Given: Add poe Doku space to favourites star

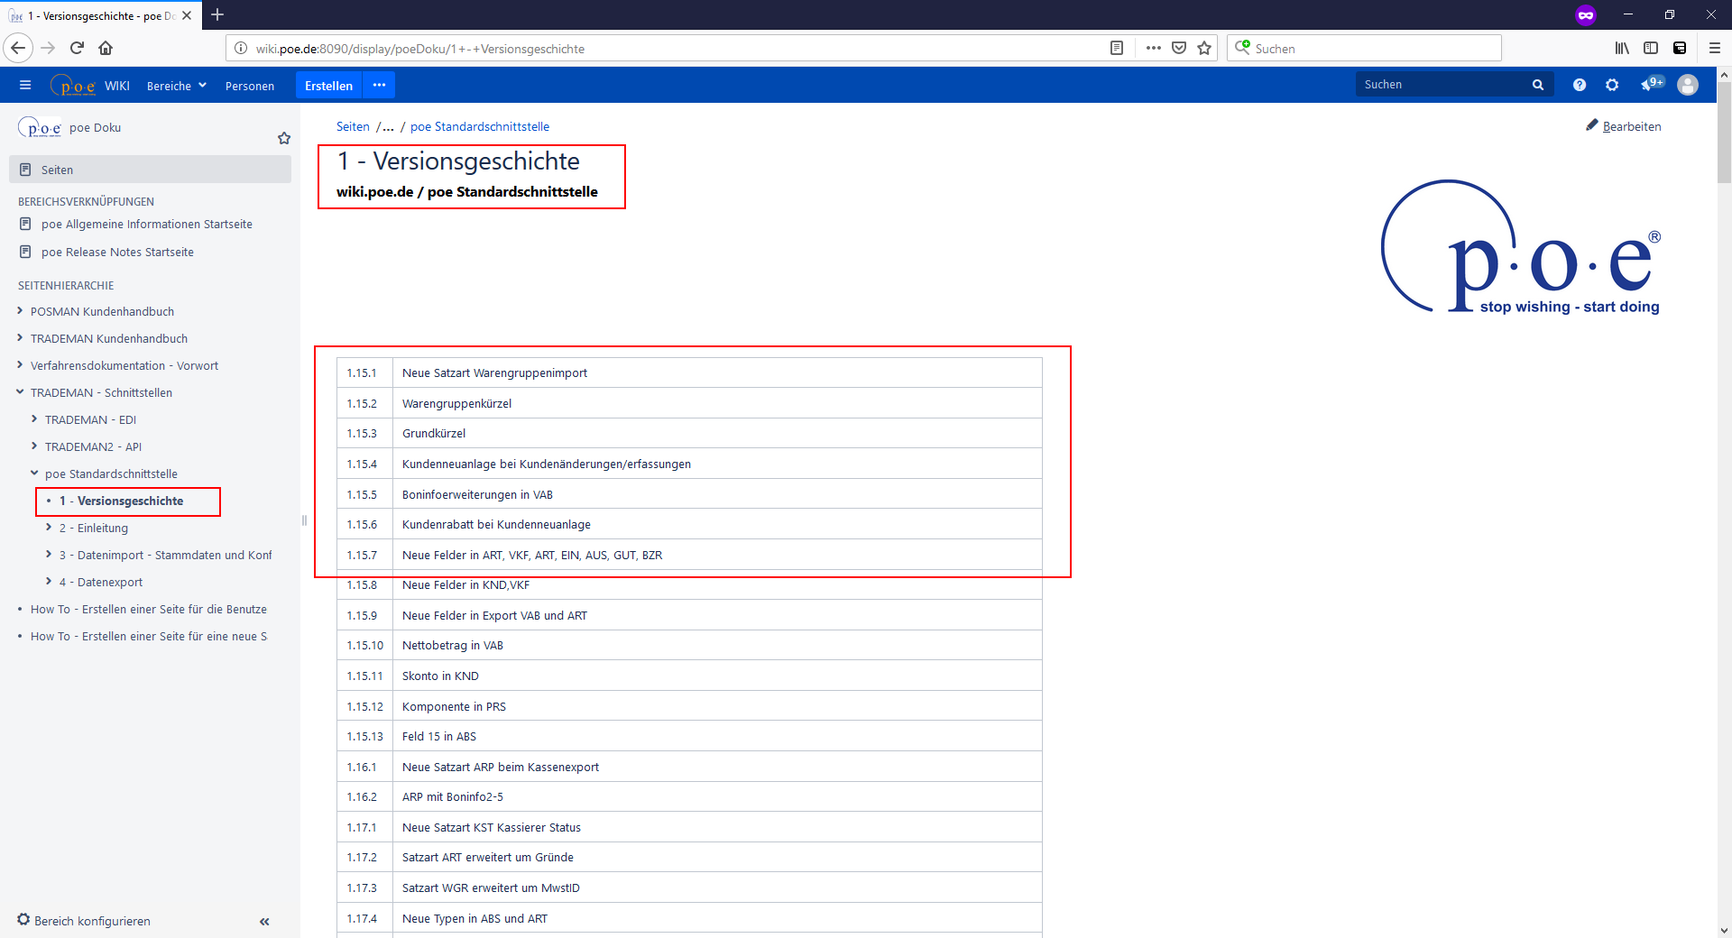Looking at the screenshot, I should 284,138.
